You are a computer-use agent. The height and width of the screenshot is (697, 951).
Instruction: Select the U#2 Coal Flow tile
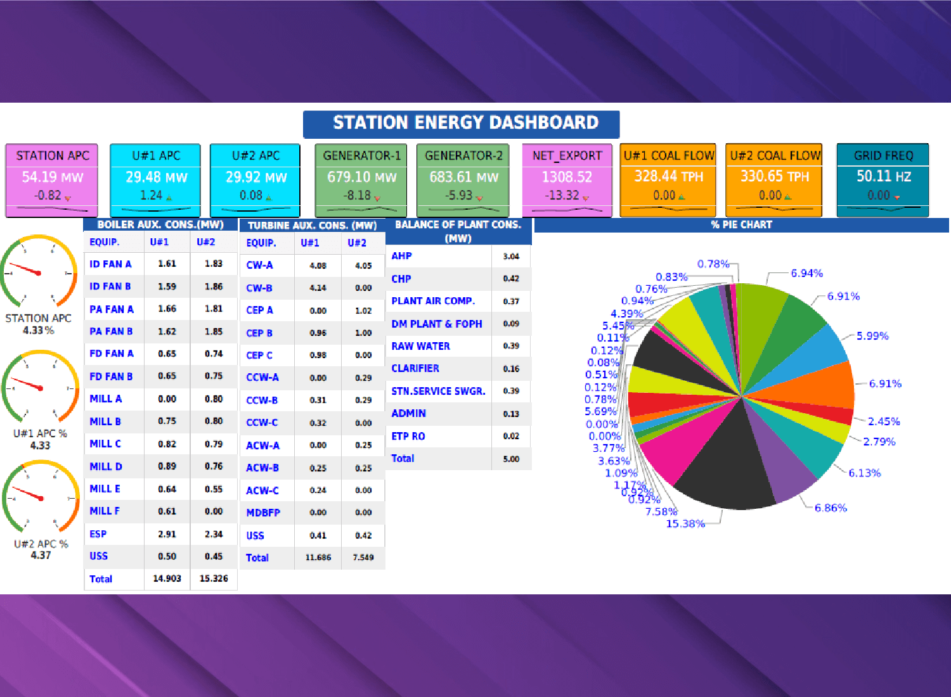pos(774,180)
